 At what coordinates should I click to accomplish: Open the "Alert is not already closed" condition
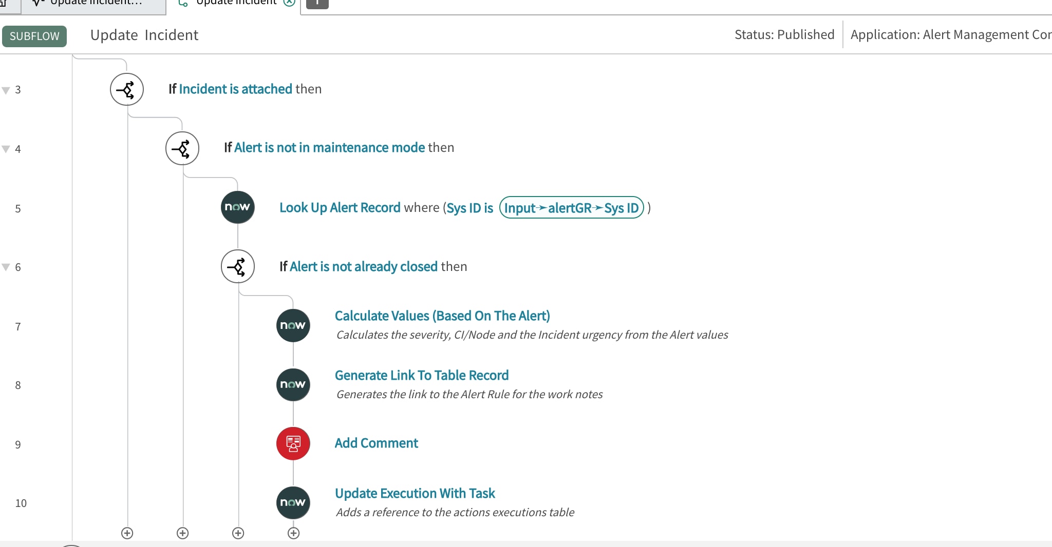(363, 267)
